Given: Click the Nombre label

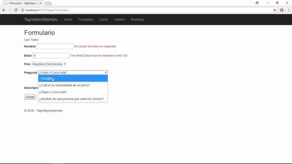Looking at the screenshot, I should [x=30, y=46].
